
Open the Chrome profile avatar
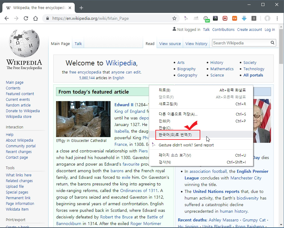267,18
